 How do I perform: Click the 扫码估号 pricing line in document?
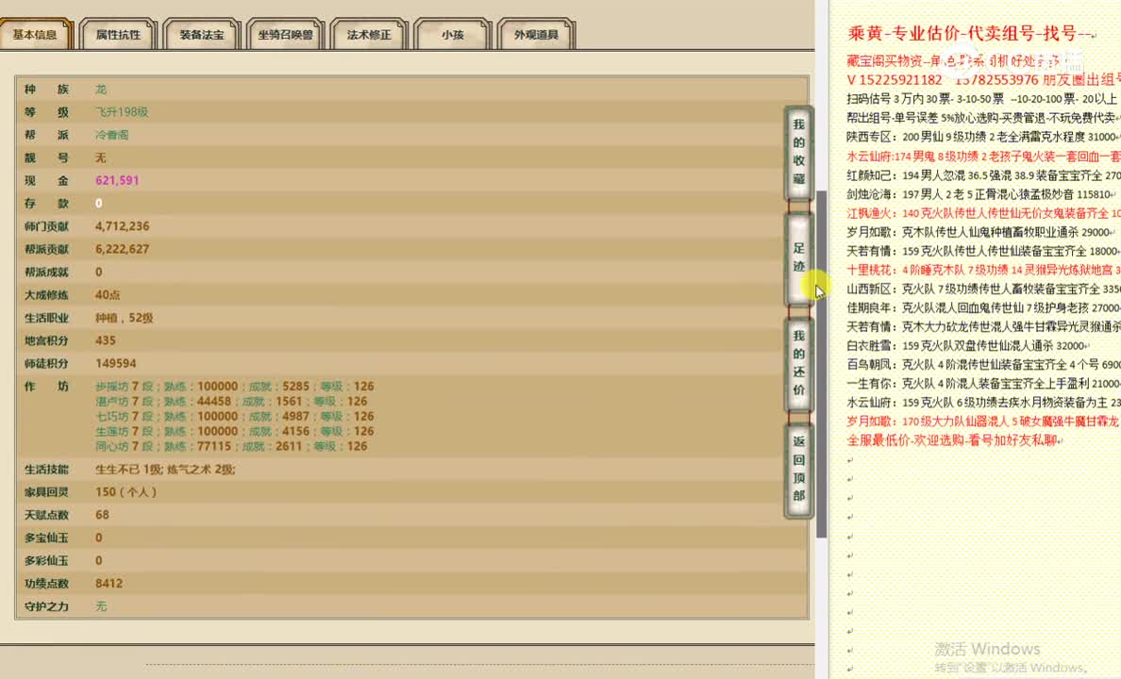click(982, 99)
